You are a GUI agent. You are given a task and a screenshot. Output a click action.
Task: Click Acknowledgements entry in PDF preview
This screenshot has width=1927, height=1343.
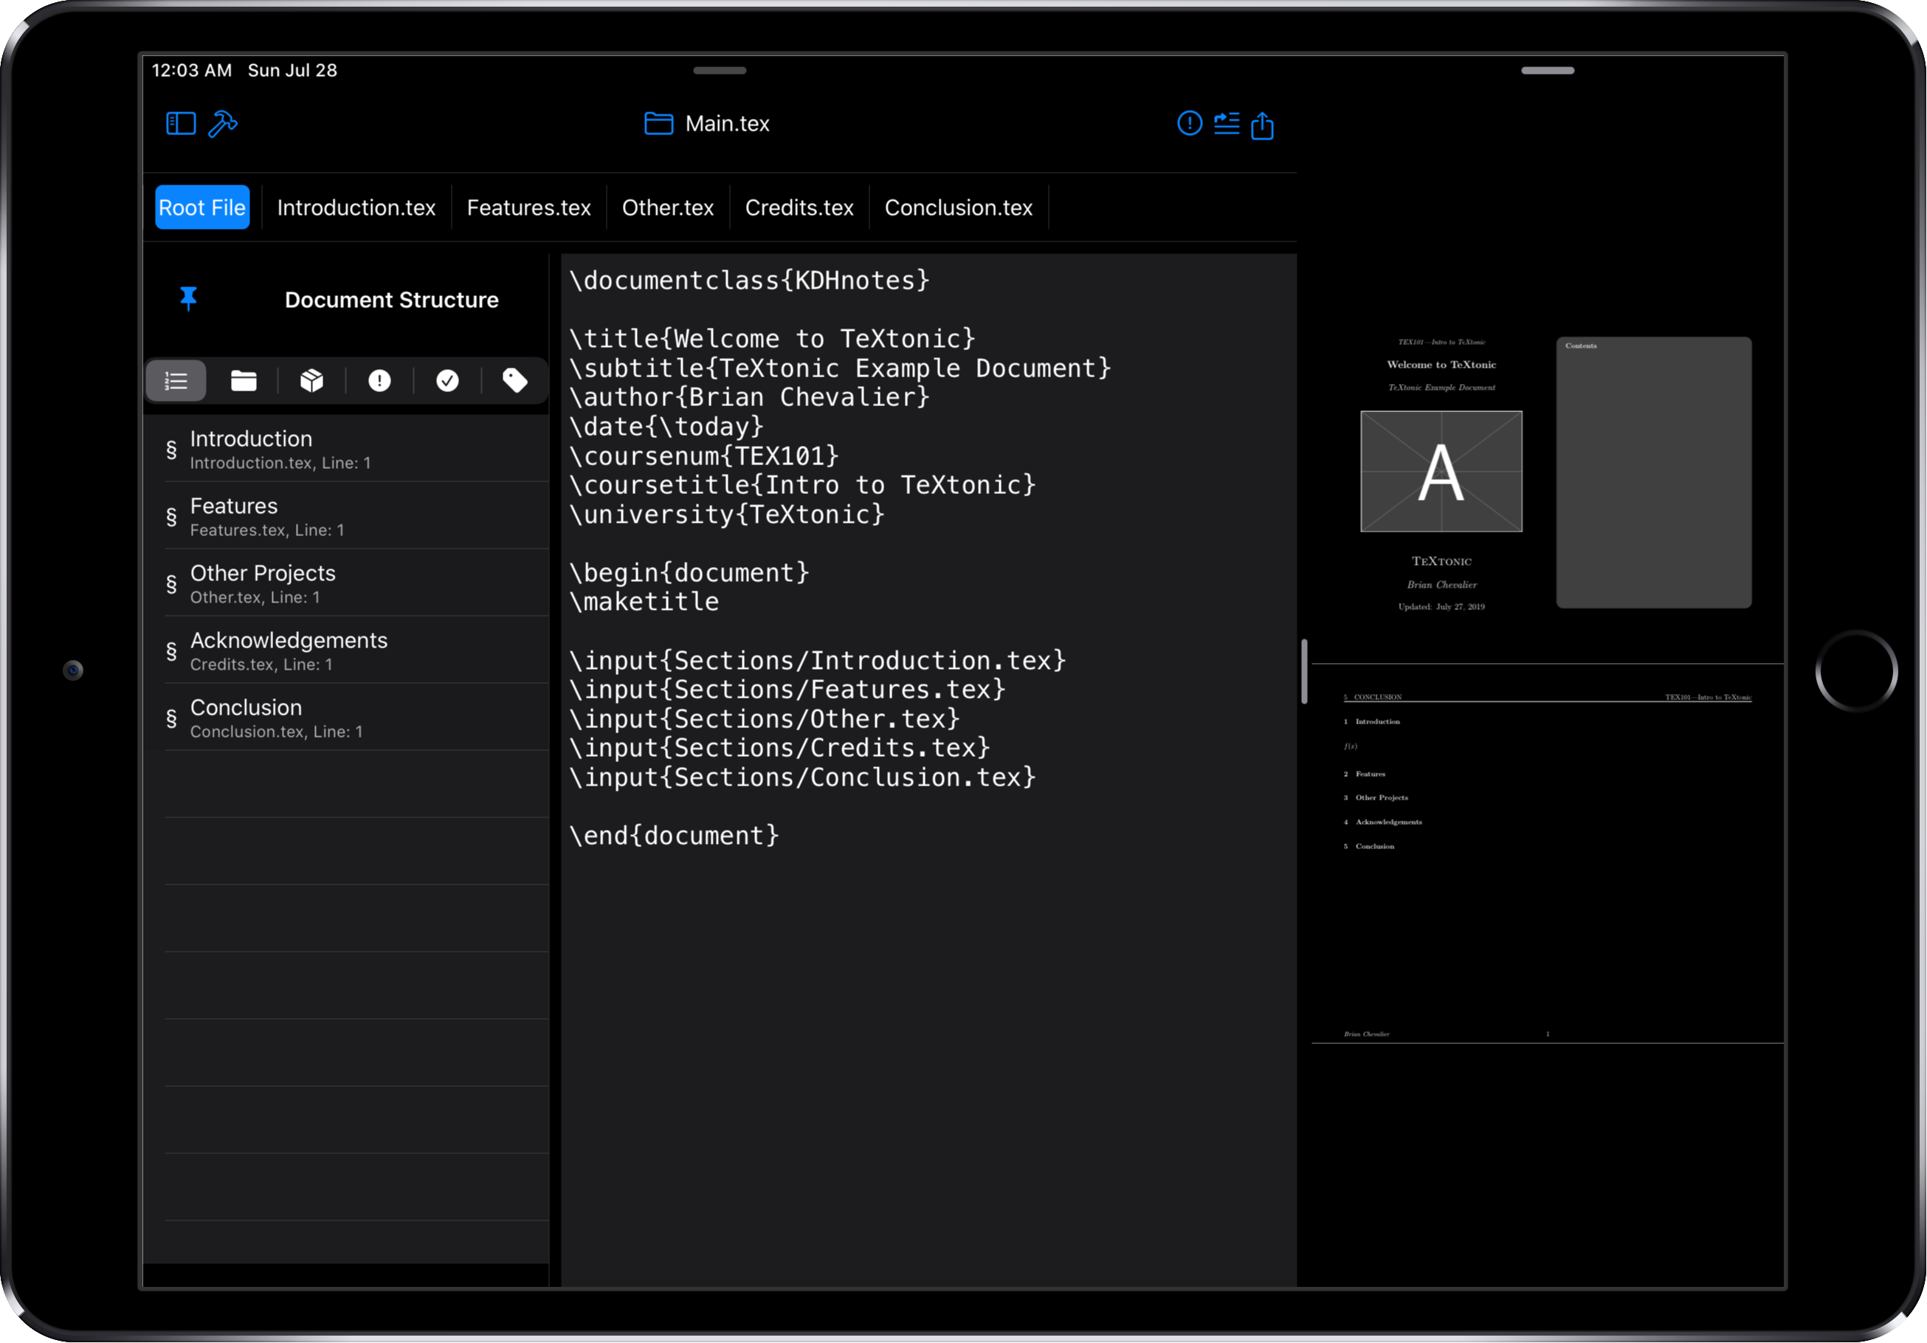tap(1389, 822)
